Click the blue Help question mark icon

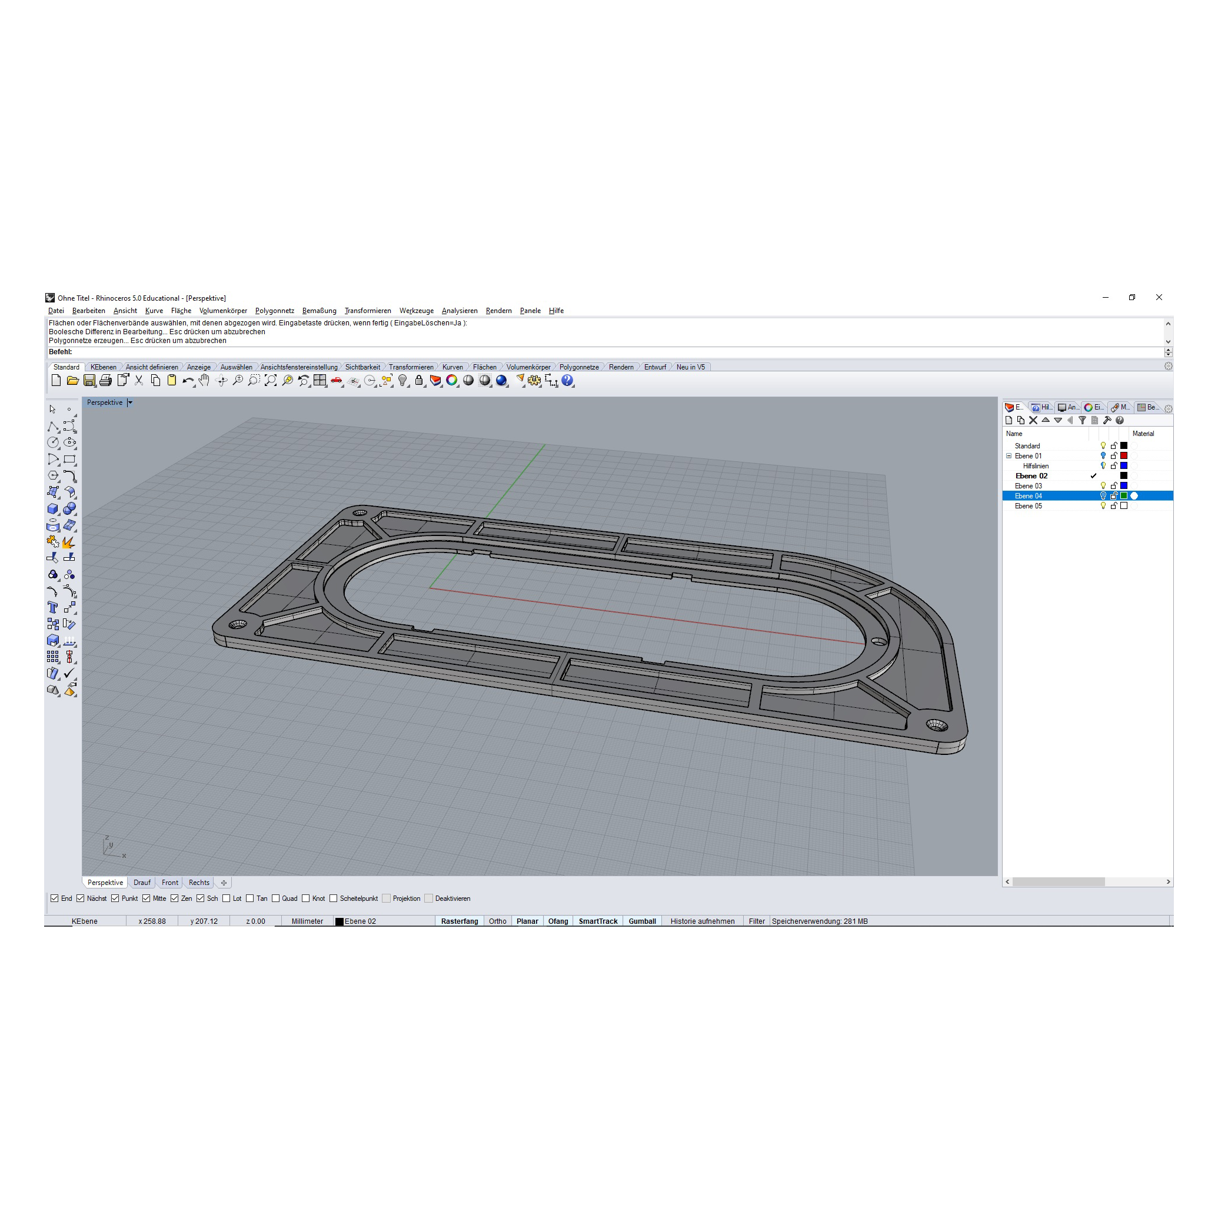pyautogui.click(x=567, y=380)
